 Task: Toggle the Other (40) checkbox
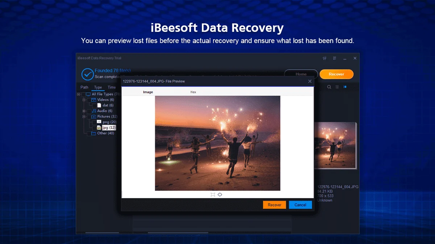(x=88, y=133)
